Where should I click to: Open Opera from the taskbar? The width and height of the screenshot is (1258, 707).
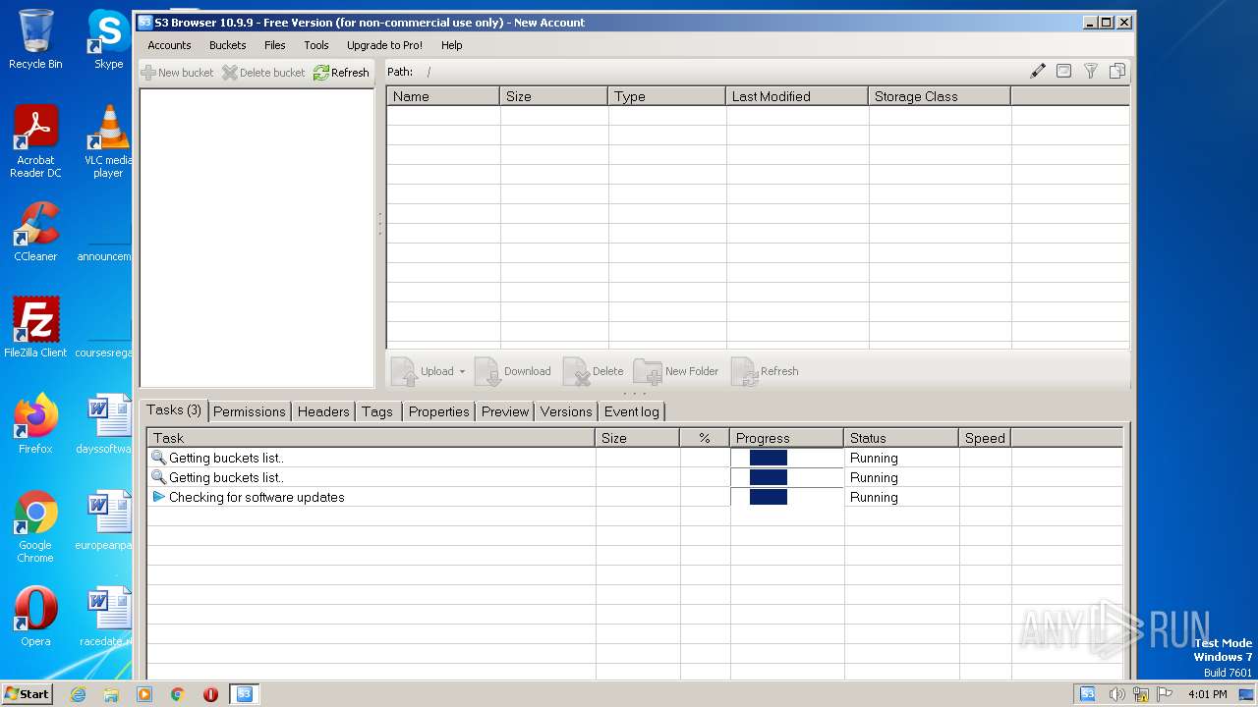tap(210, 694)
